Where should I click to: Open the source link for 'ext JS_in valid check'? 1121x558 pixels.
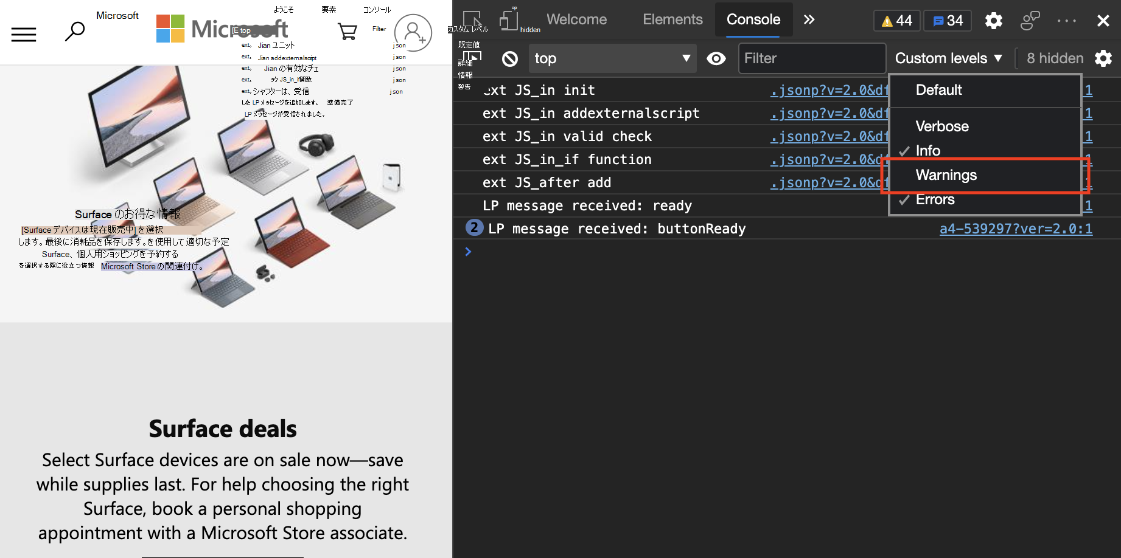(829, 136)
